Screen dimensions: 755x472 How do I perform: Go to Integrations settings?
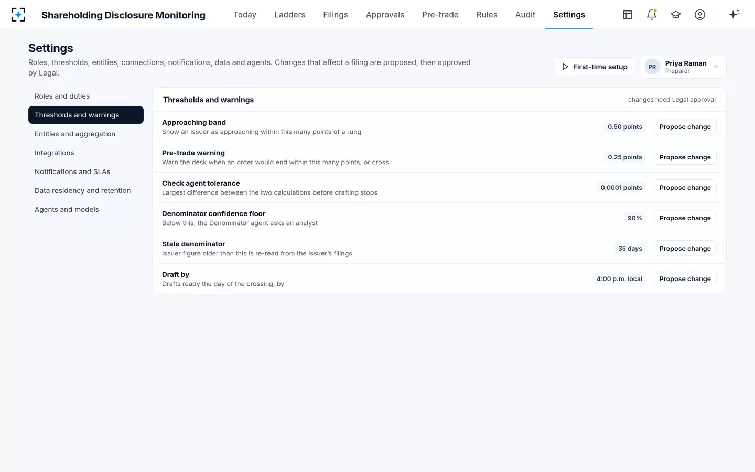(x=86, y=153)
